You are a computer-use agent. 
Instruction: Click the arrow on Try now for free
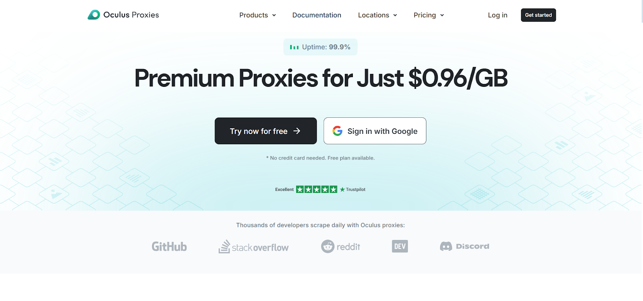pyautogui.click(x=297, y=131)
